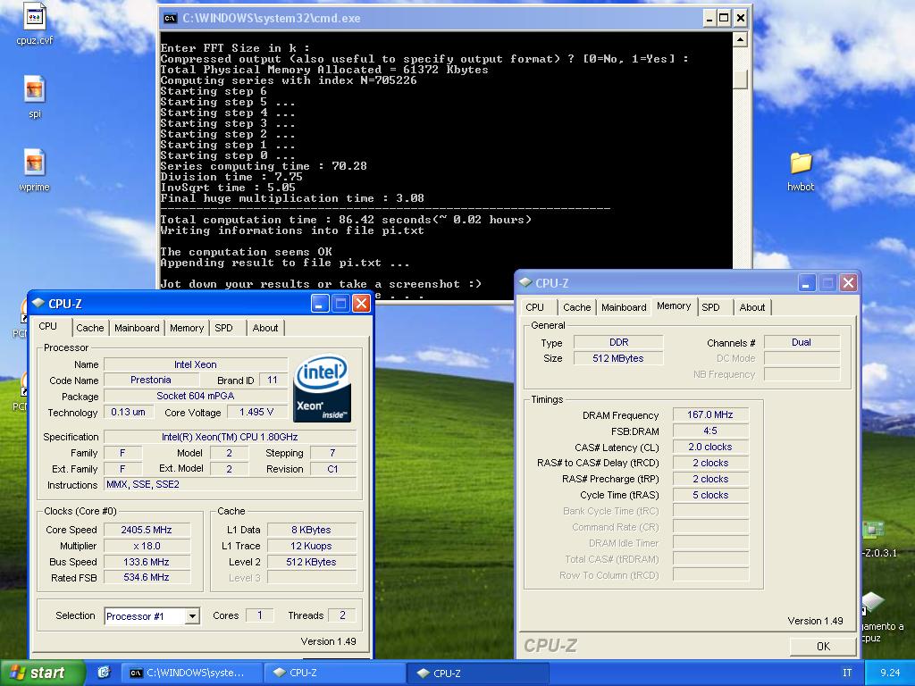Click the memory Size value 512 MBytes
Screen dimensions: 915x686
coord(618,358)
